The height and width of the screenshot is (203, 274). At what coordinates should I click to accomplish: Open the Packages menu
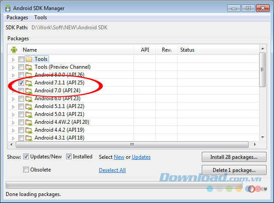point(17,17)
